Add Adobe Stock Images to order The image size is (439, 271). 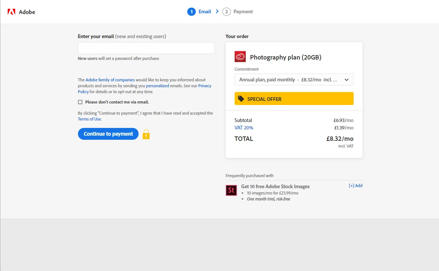[x=355, y=186]
